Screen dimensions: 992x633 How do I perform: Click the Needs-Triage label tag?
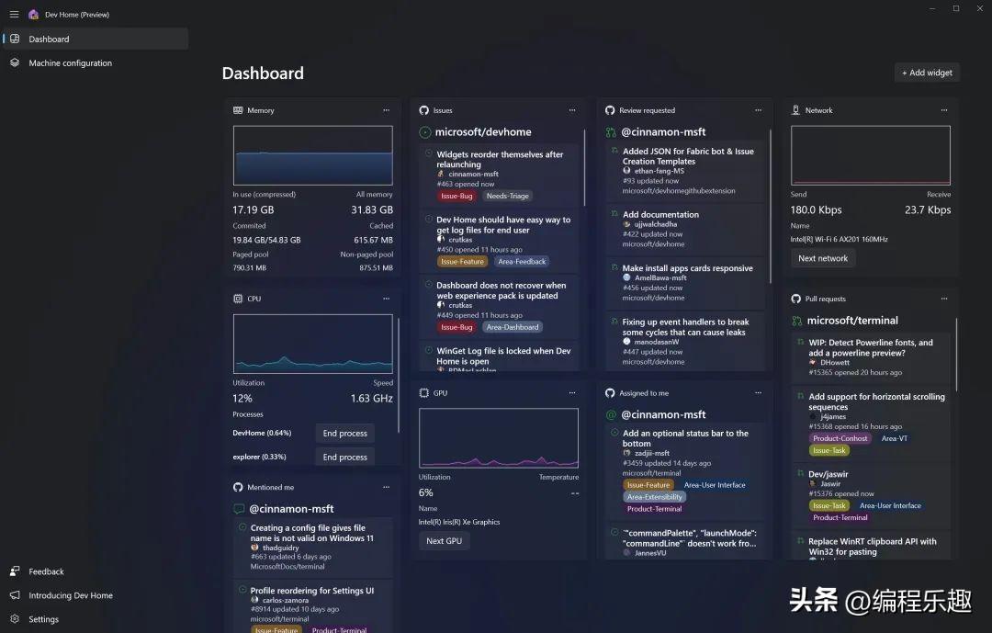click(x=507, y=197)
